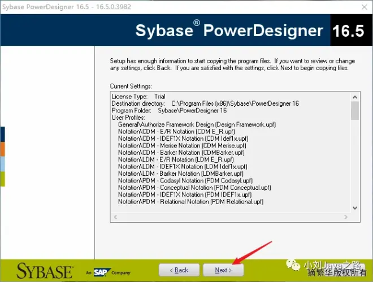Close the PowerDesigner setup window
The width and height of the screenshot is (373, 282).
pyautogui.click(x=364, y=7)
